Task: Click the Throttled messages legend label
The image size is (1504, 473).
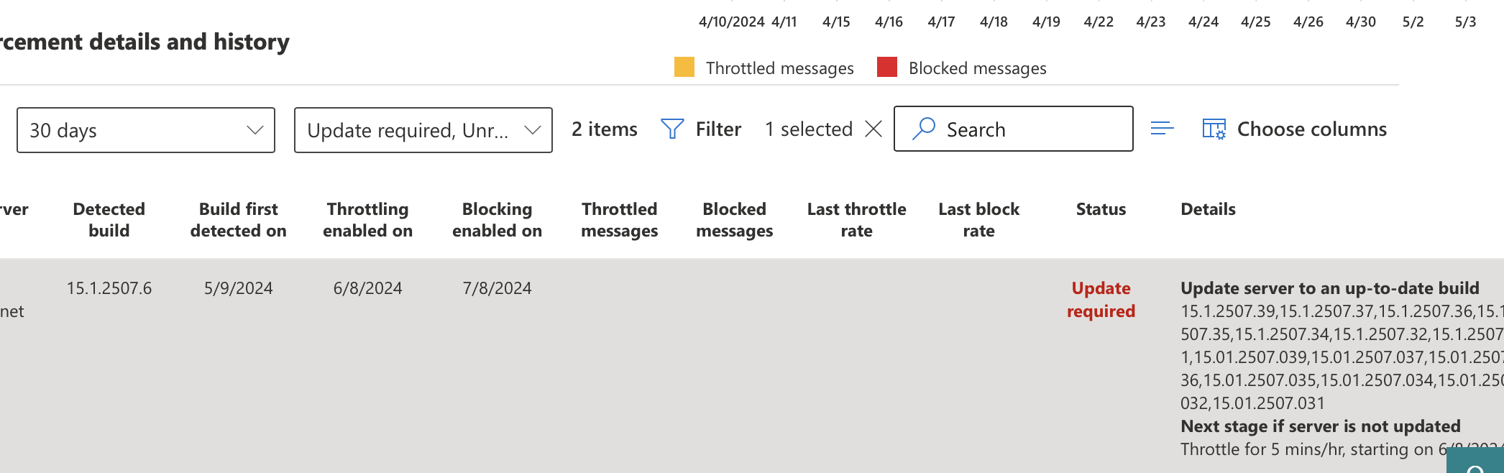Action: click(x=779, y=68)
